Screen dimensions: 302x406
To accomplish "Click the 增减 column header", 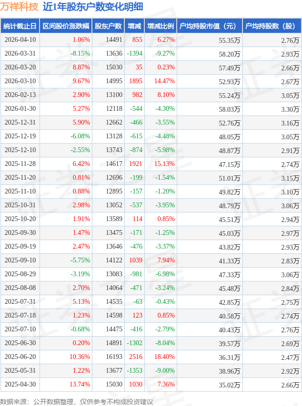I will 135,26.
